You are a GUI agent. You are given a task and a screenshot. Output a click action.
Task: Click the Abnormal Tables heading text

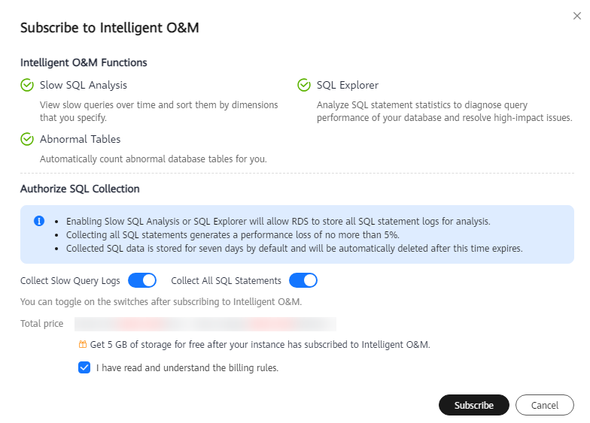pyautogui.click(x=80, y=140)
